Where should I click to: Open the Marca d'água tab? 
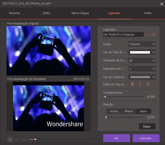[80, 13]
